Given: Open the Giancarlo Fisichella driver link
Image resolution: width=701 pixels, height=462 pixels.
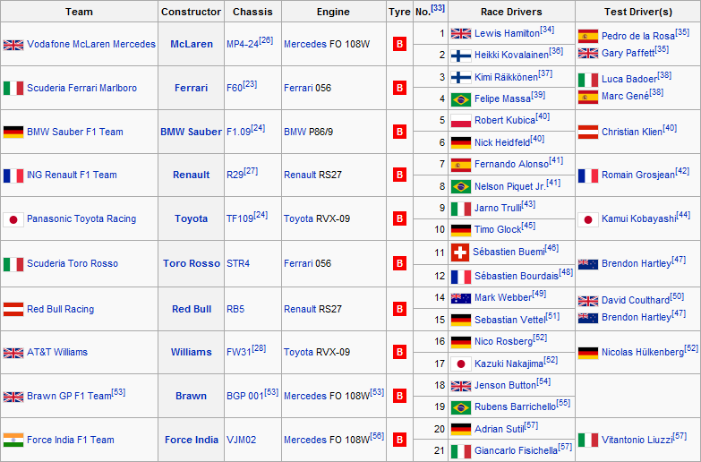Looking at the screenshot, I should tap(516, 451).
